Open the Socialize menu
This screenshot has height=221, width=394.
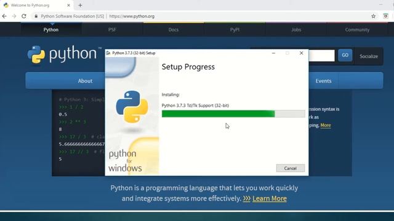point(369,56)
